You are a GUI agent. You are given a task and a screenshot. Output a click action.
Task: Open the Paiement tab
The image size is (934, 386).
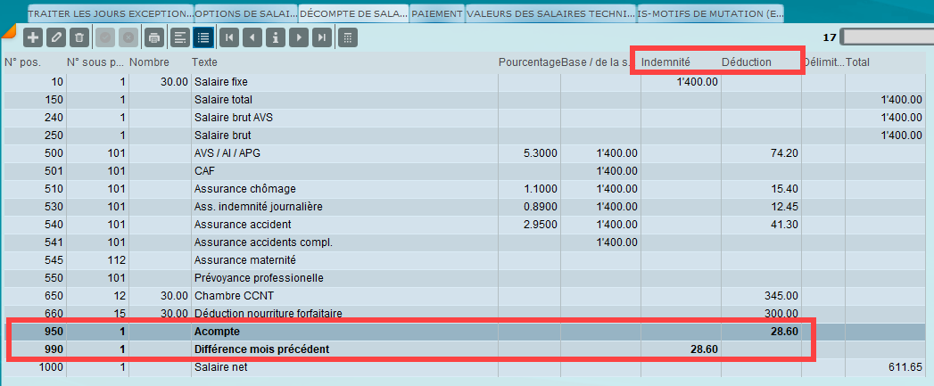point(437,14)
